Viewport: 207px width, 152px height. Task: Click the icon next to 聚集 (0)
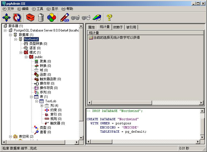pyautogui.click(x=36, y=61)
